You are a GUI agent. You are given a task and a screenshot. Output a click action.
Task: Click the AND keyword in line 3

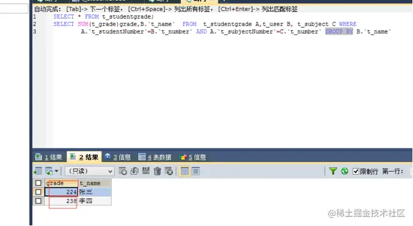click(201, 32)
